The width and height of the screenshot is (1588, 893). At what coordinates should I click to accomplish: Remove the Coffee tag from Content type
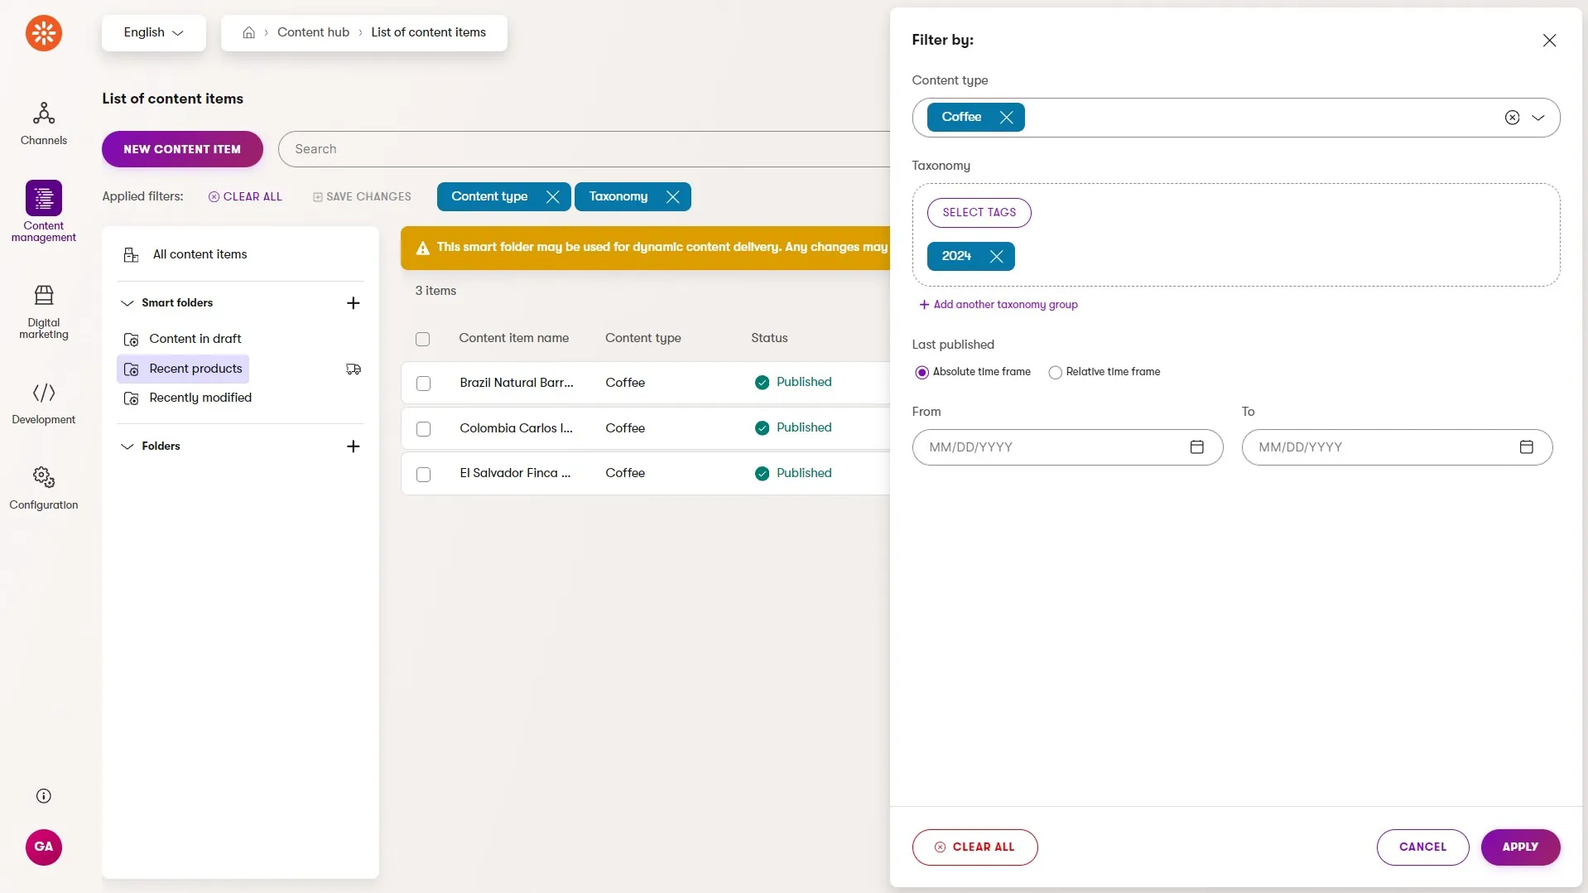pyautogui.click(x=1006, y=117)
